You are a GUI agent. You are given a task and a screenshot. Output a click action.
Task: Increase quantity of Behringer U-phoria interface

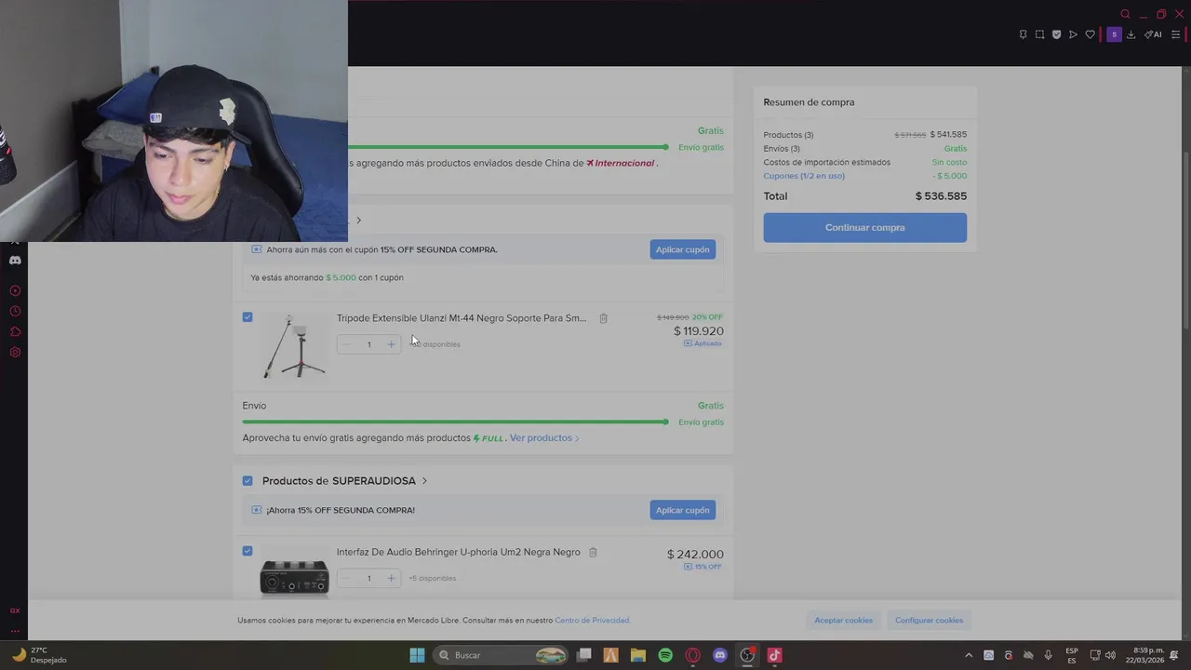click(x=391, y=578)
